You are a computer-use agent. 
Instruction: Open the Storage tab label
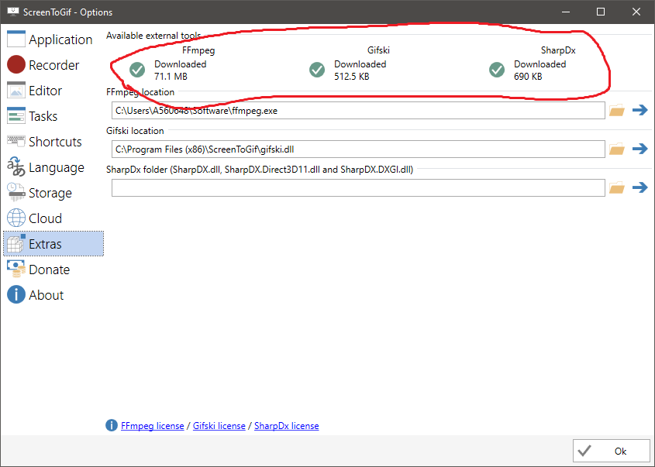50,193
